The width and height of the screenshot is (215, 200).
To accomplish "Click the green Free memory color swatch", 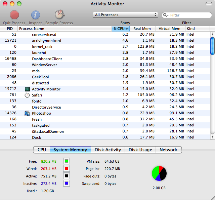I will click(x=67, y=161).
